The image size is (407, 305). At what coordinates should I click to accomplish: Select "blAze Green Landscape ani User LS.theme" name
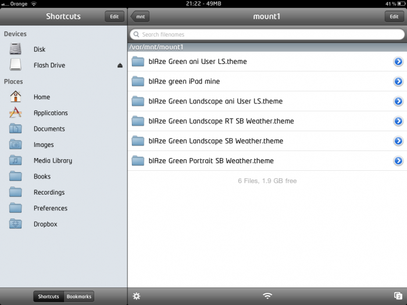click(x=216, y=101)
